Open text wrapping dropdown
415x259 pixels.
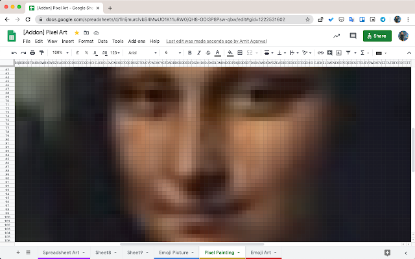click(x=294, y=53)
